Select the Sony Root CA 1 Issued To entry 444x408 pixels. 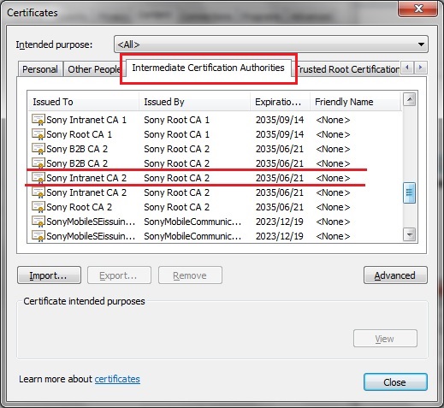click(80, 134)
